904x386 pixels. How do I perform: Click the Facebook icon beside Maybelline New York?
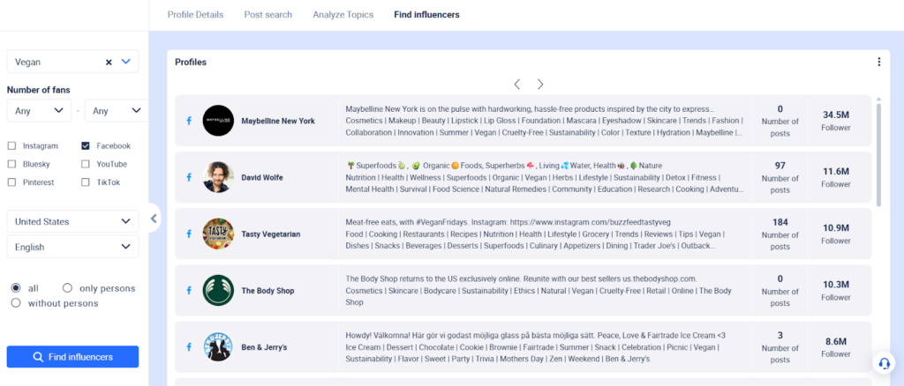(189, 121)
